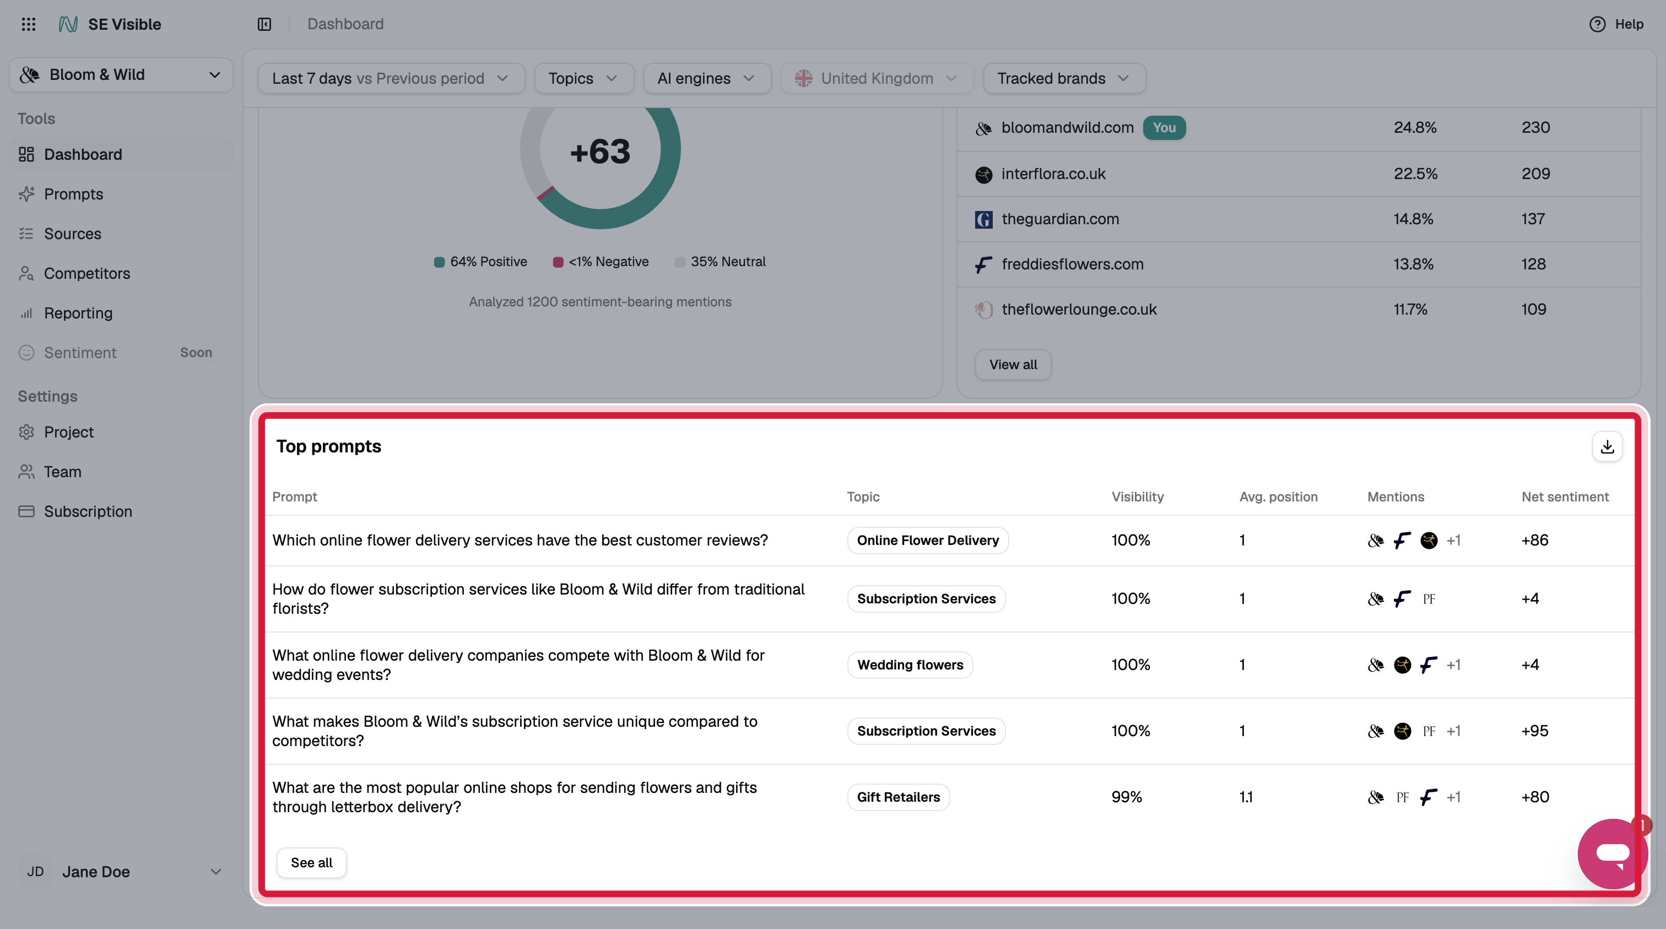Click the Sources list icon in sidebar
The width and height of the screenshot is (1666, 929).
coord(26,234)
